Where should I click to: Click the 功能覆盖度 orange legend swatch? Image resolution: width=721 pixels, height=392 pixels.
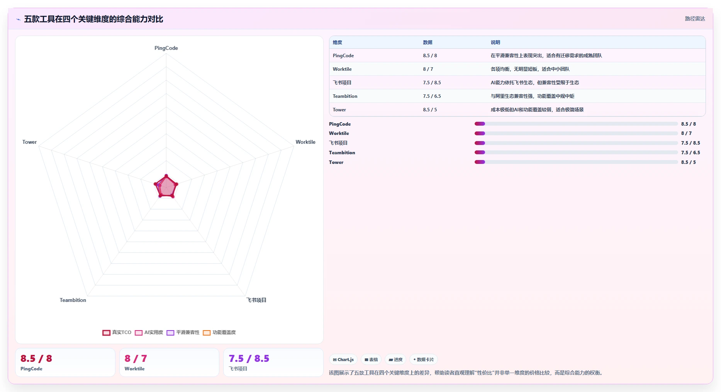click(207, 333)
